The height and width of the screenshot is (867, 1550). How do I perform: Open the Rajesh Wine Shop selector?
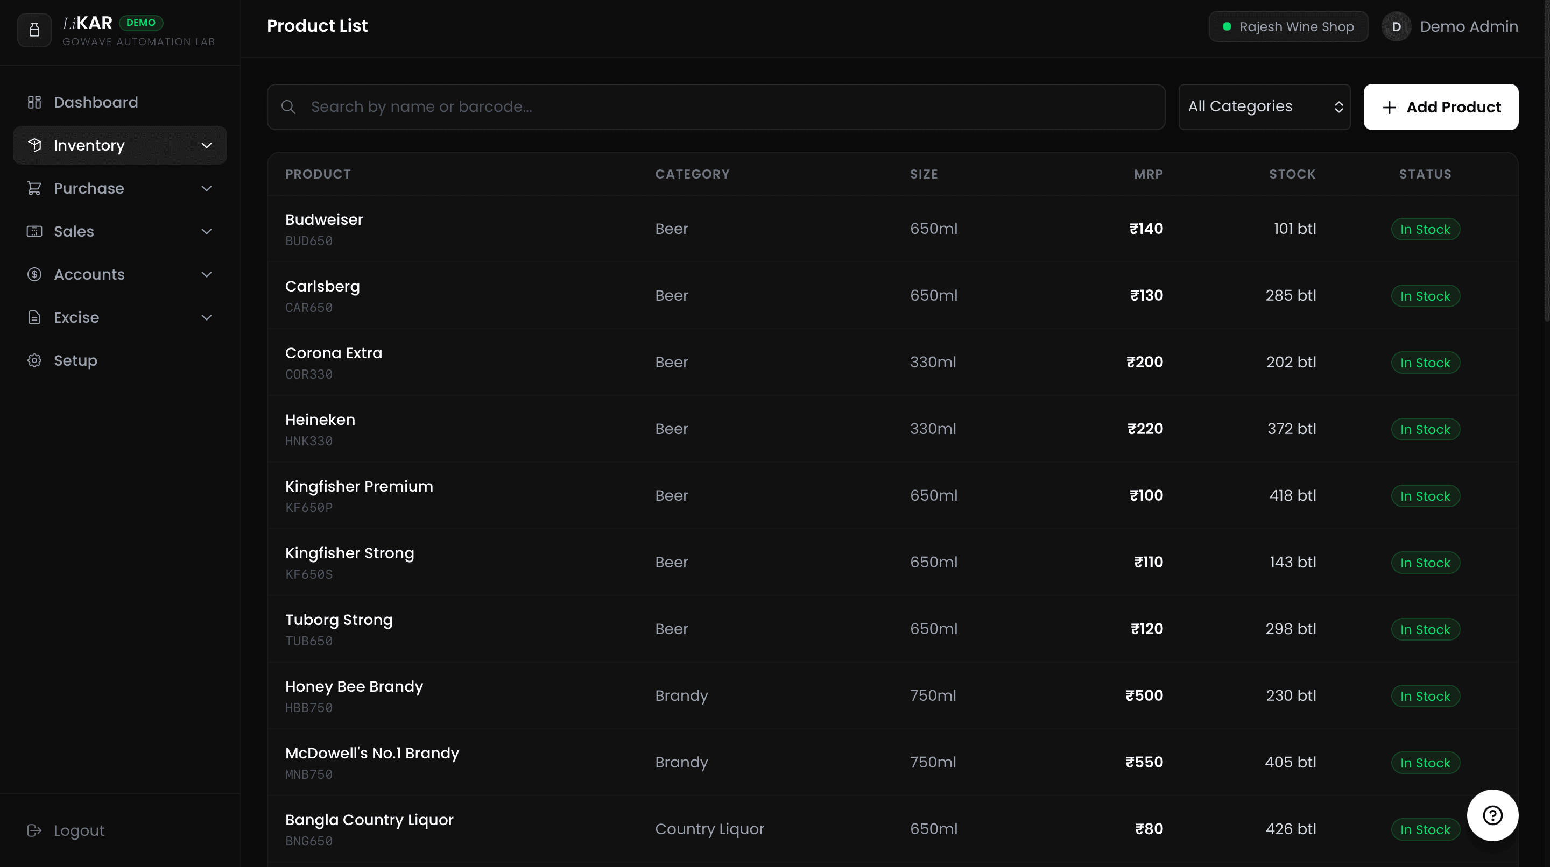[x=1288, y=26]
